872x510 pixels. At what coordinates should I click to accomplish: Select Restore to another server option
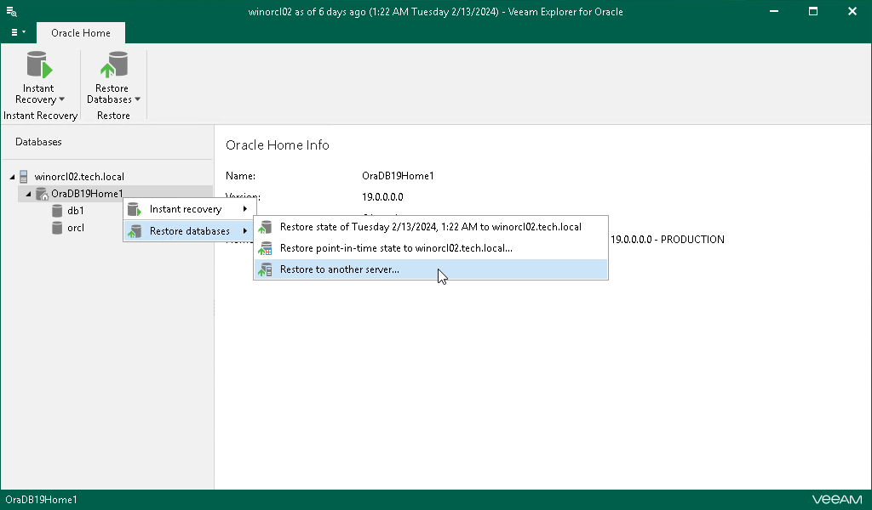[x=340, y=270]
